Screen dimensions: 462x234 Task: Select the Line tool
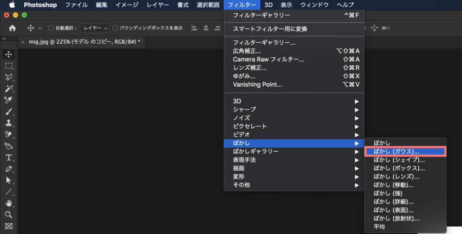tap(9, 192)
